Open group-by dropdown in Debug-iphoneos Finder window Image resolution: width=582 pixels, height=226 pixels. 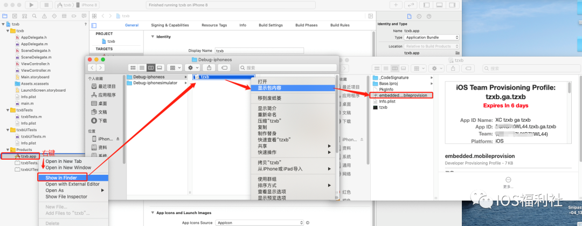coord(175,67)
